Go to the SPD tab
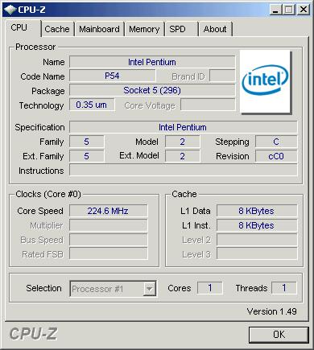Image resolution: width=314 pixels, height=350 pixels. (181, 29)
